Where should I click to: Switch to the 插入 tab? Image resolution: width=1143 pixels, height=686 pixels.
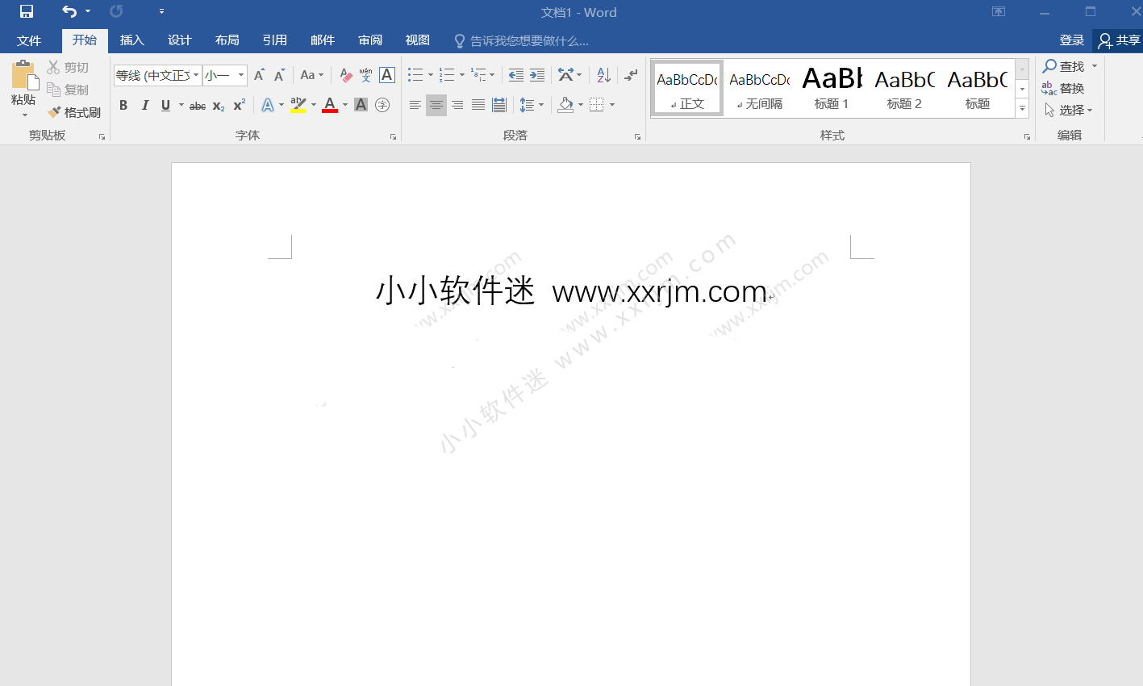[x=131, y=40]
